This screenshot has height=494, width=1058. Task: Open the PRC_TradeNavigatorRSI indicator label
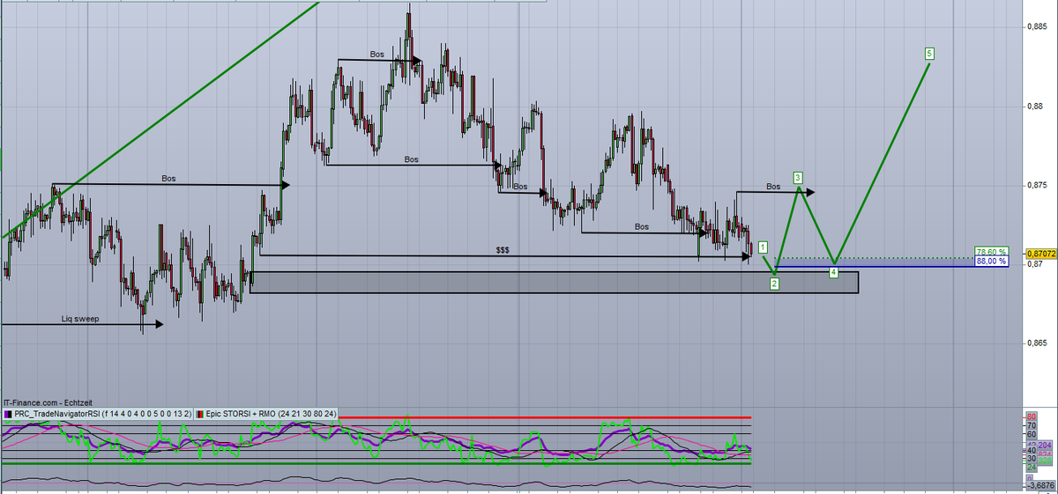[101, 413]
